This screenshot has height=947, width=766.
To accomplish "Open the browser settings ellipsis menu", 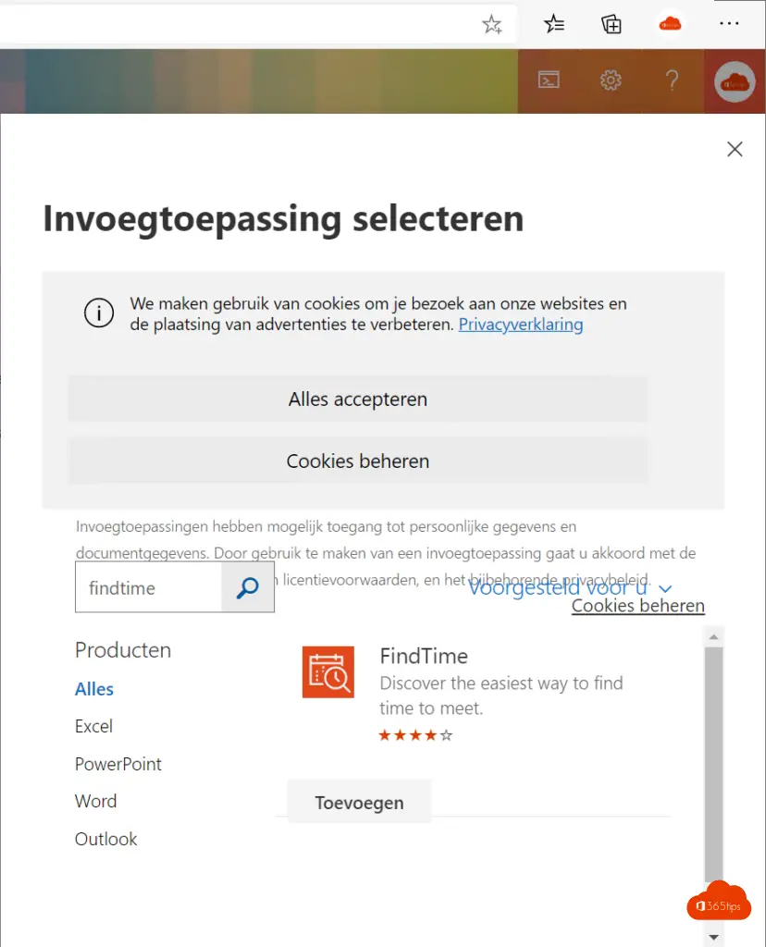I will (729, 25).
